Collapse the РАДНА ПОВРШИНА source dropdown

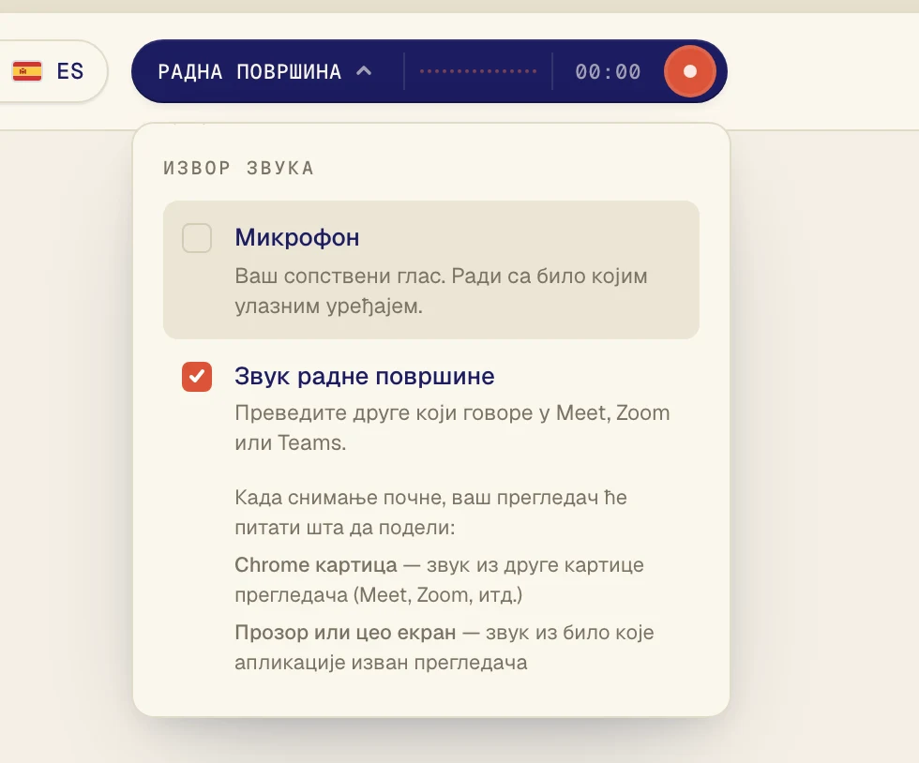pyautogui.click(x=264, y=71)
